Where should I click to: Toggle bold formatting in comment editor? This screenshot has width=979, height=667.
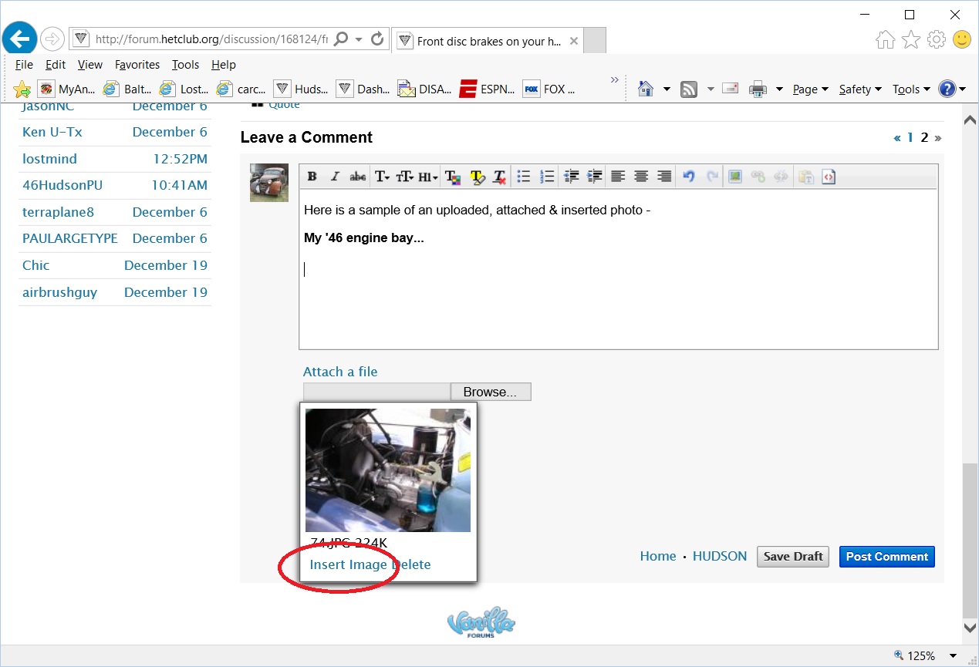[312, 177]
